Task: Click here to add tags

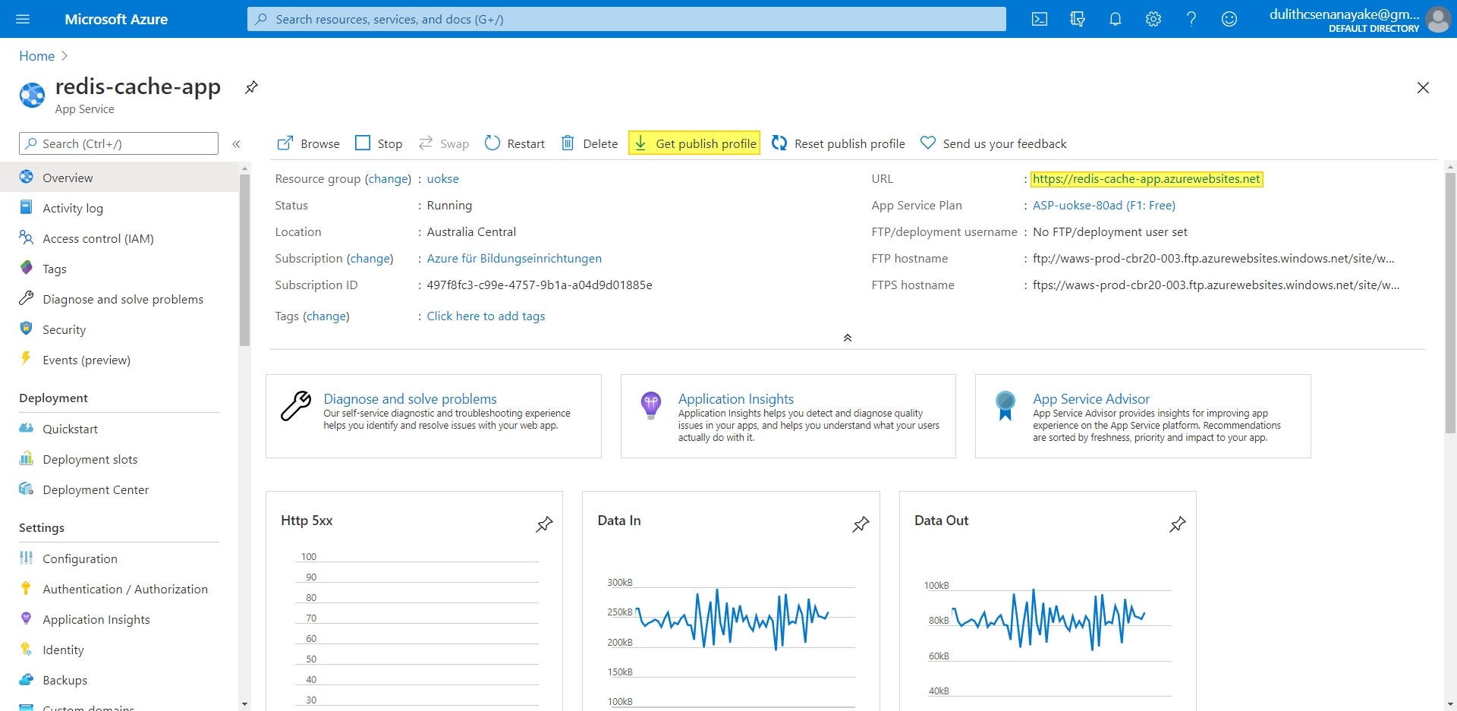Action: 486,316
